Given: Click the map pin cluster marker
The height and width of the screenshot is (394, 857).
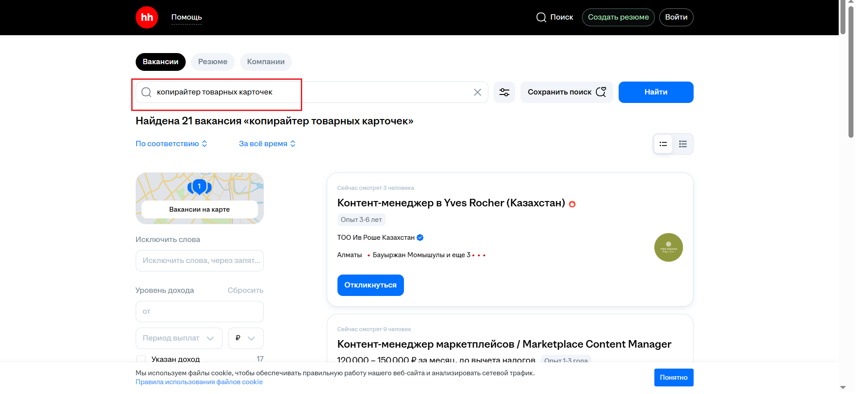Looking at the screenshot, I should pyautogui.click(x=199, y=187).
